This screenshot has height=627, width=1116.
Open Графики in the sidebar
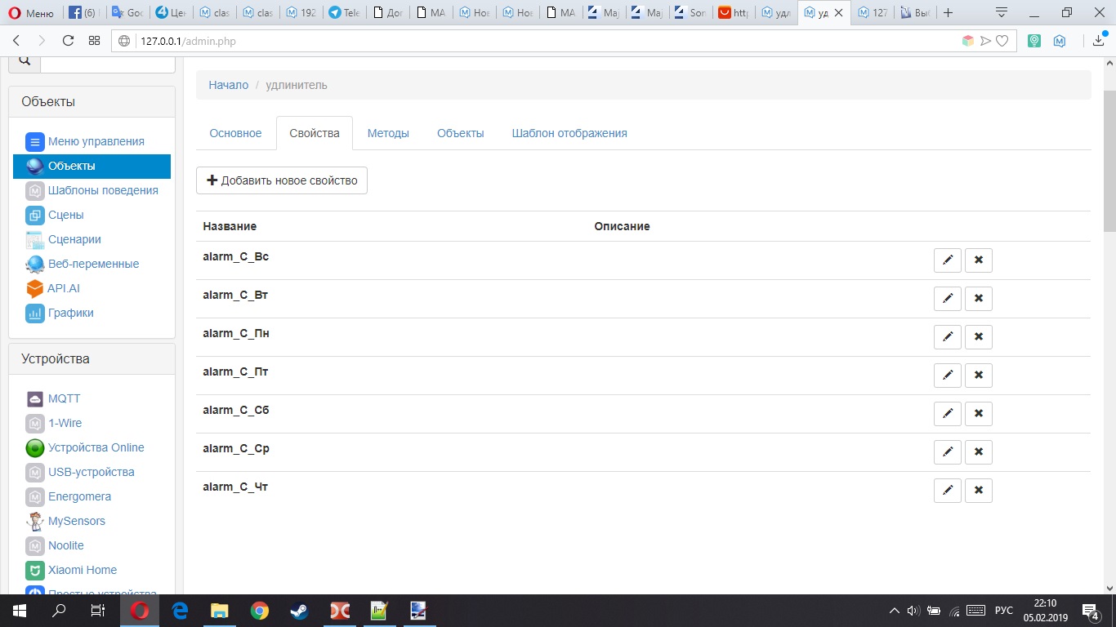[60, 313]
